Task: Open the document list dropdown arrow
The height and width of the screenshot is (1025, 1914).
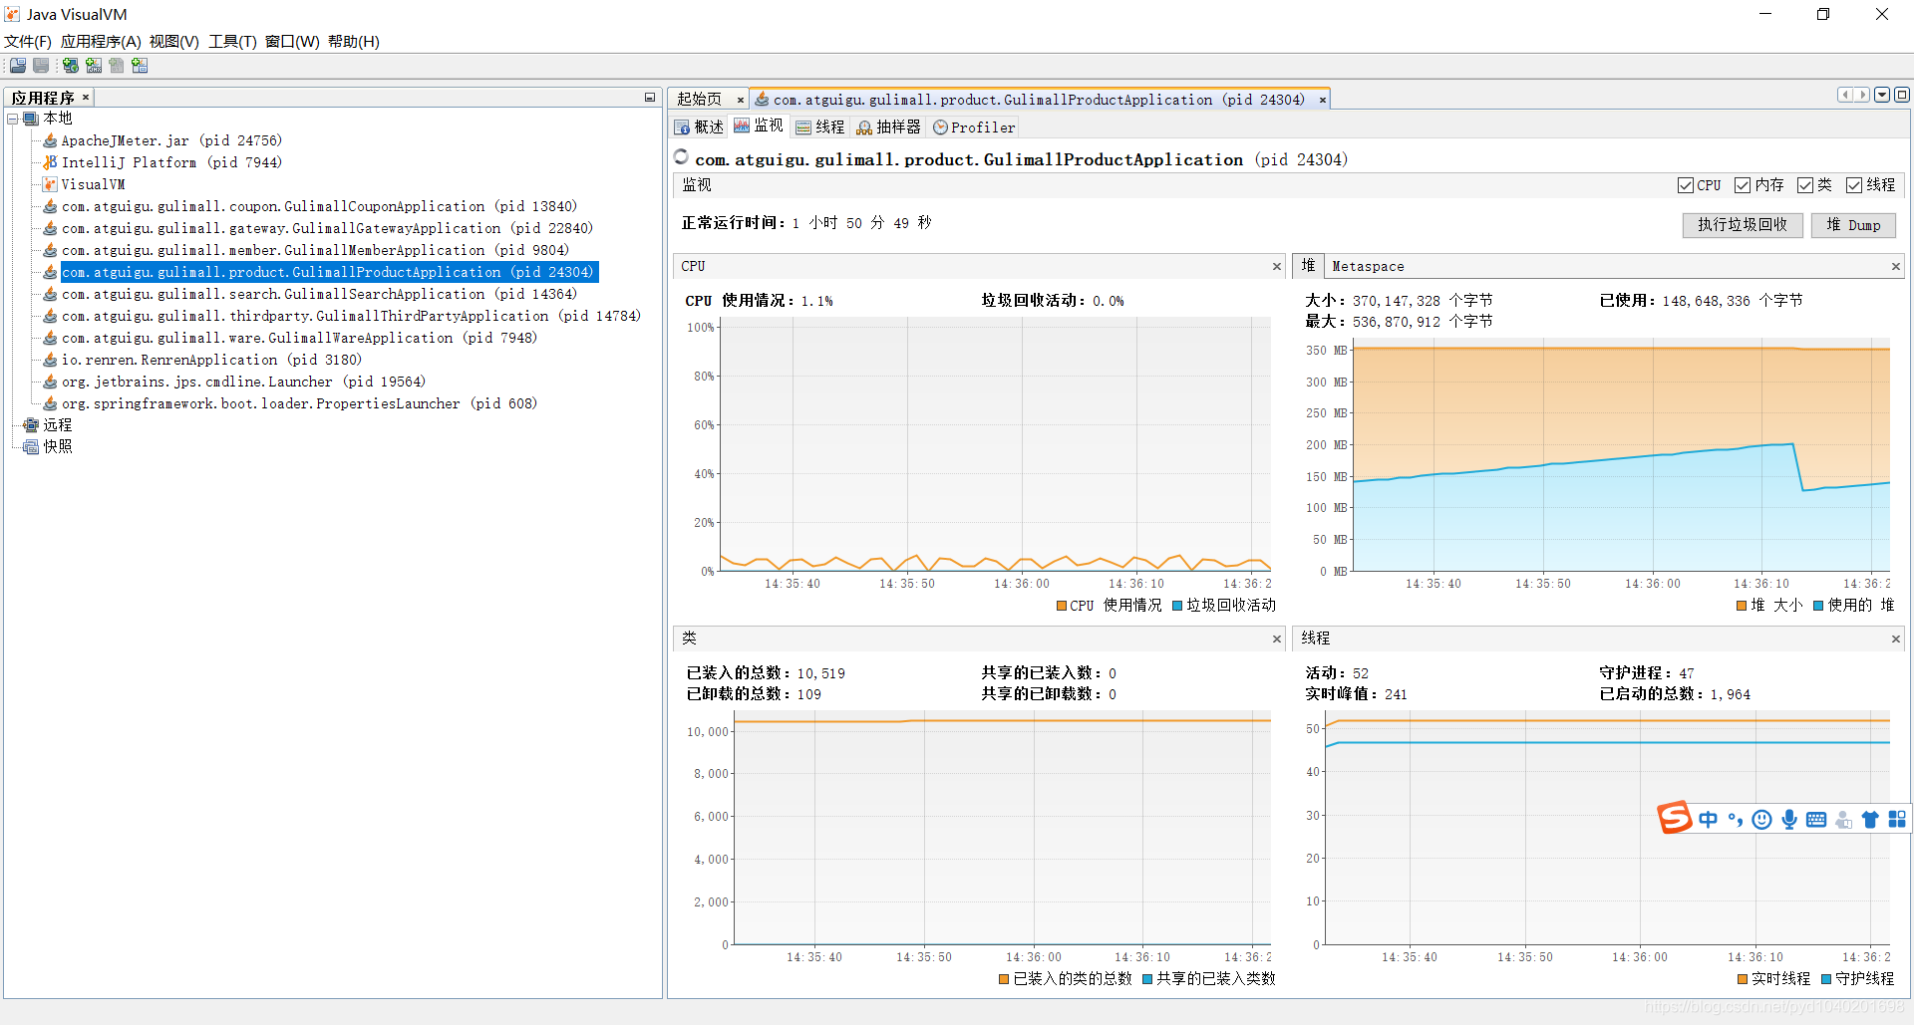Action: pyautogui.click(x=1882, y=95)
